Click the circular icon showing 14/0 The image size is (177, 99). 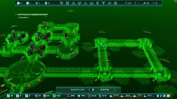tap(100, 96)
